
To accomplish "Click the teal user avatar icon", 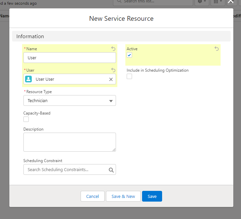I will coord(29,79).
